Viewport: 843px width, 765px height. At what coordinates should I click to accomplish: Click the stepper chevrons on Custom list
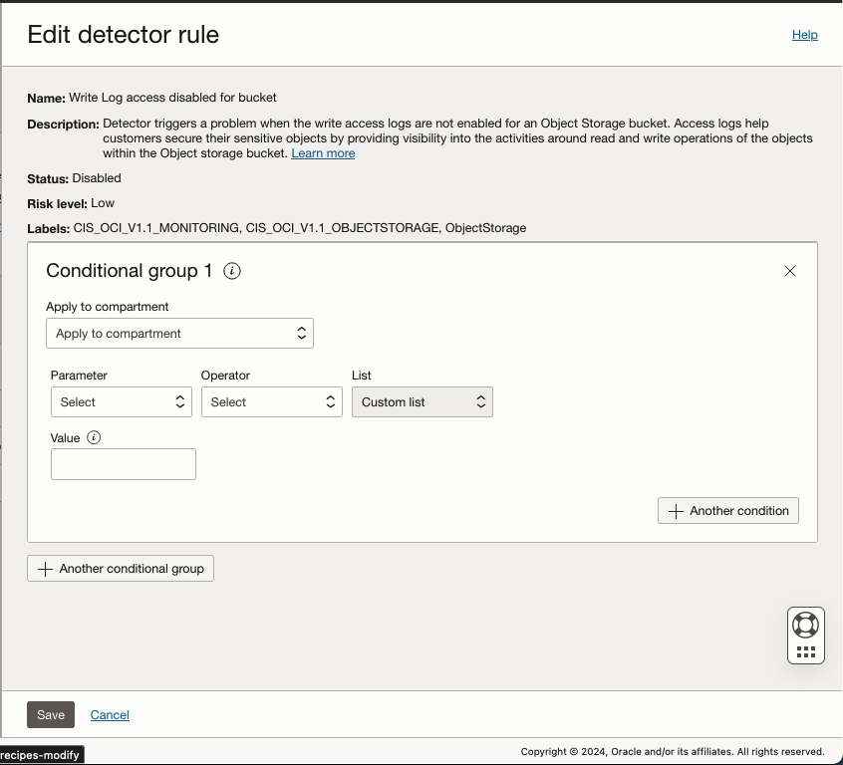(480, 401)
